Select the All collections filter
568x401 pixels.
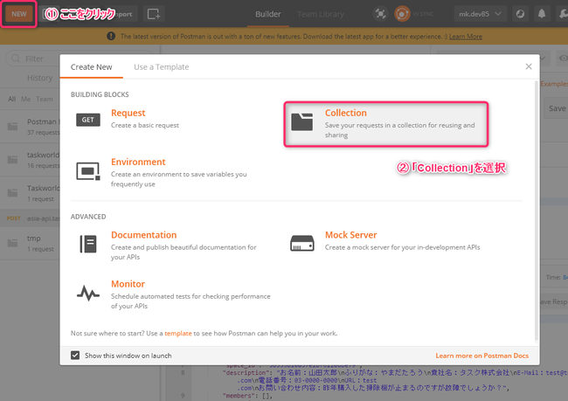[12, 99]
